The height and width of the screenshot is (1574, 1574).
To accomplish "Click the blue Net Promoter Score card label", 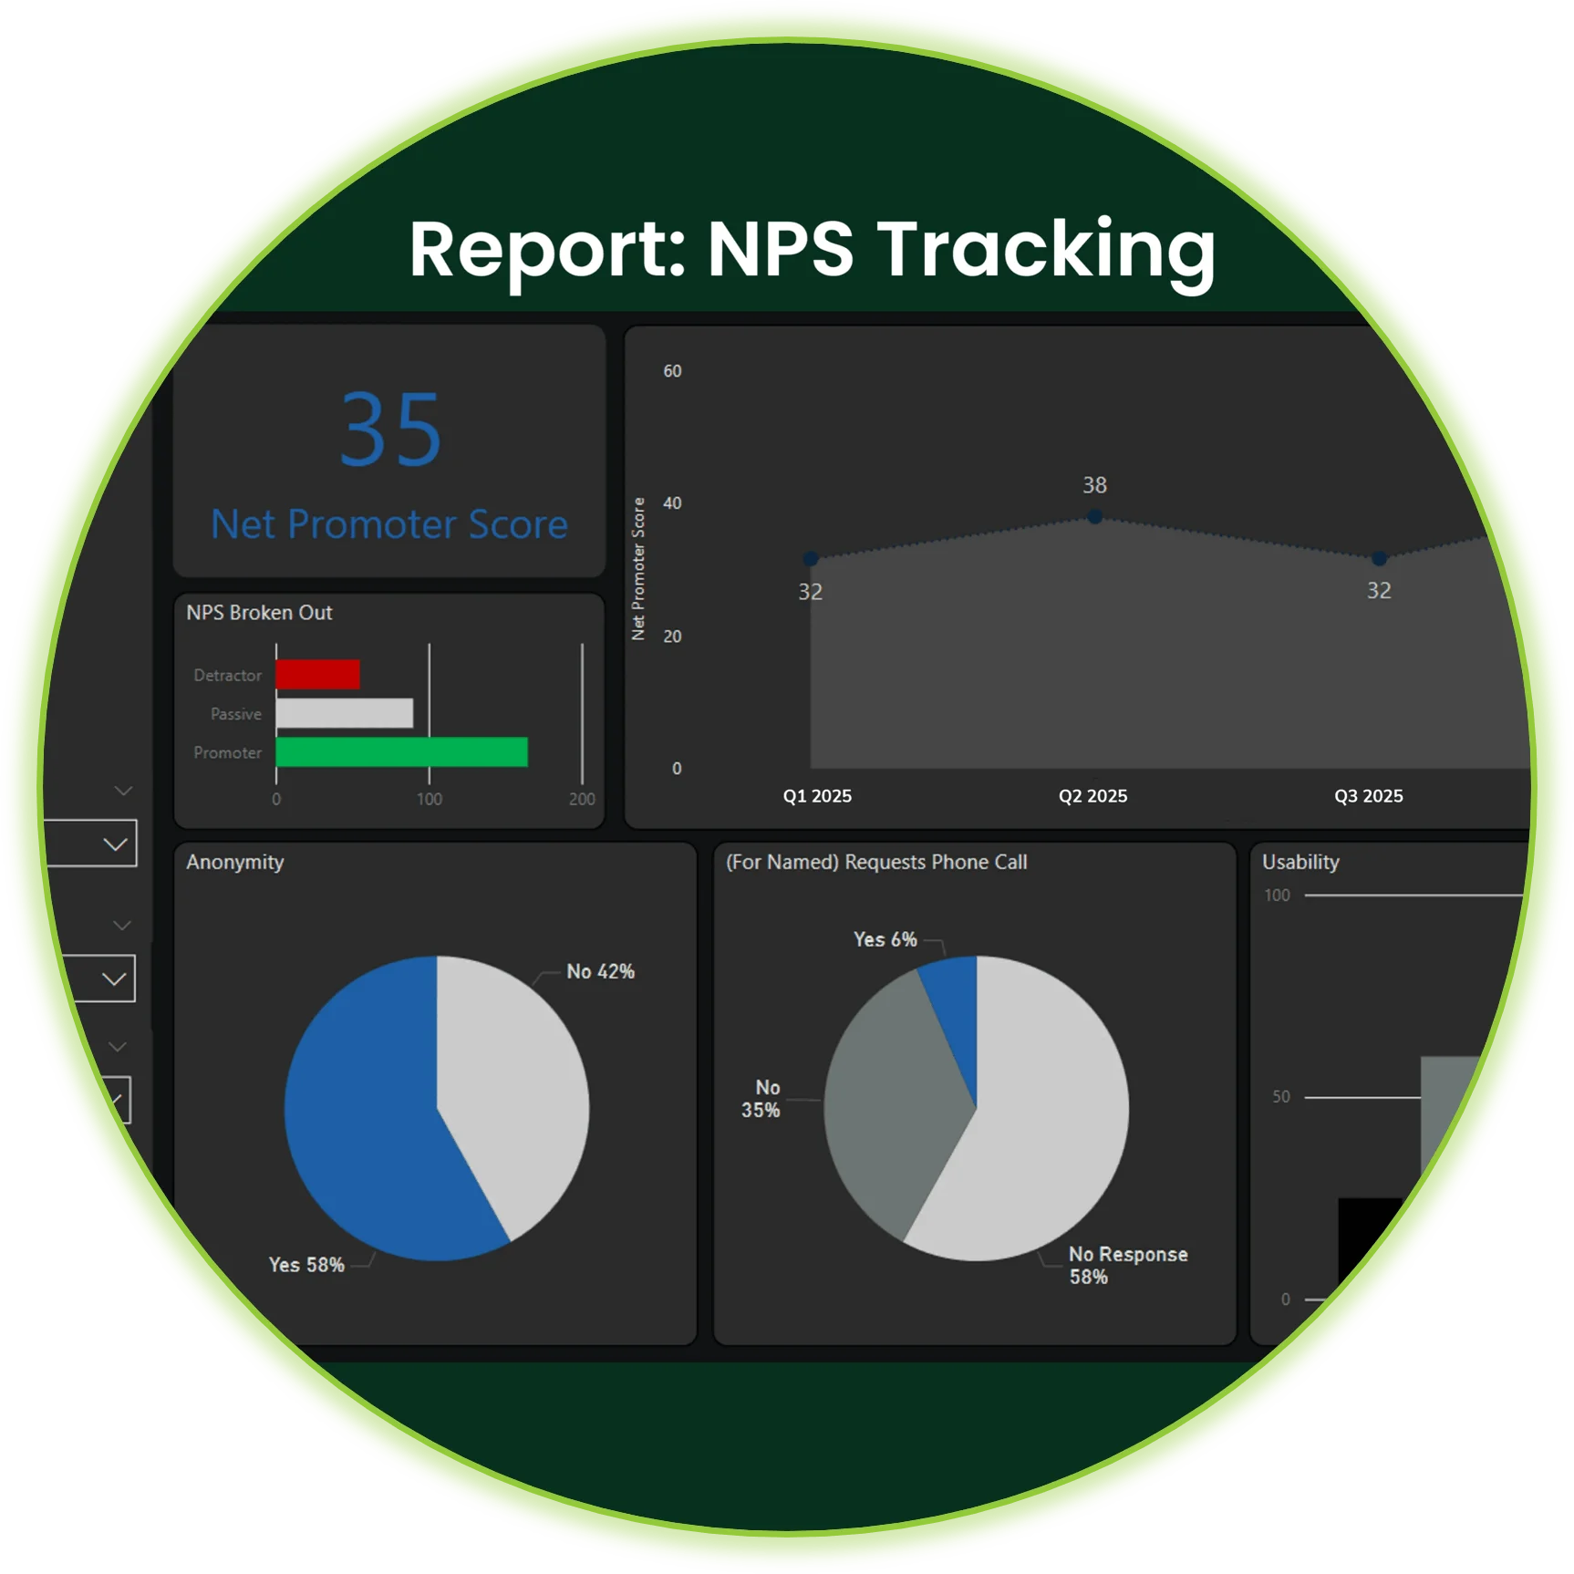I will 389,524.
